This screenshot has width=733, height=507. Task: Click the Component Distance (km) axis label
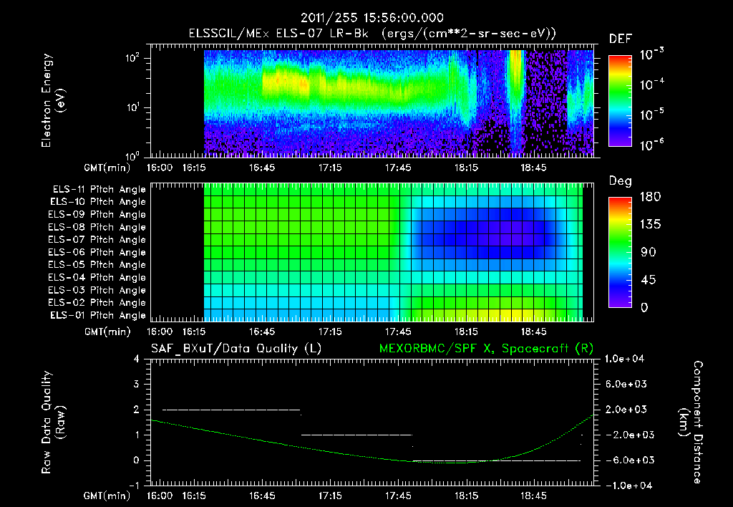coord(691,422)
